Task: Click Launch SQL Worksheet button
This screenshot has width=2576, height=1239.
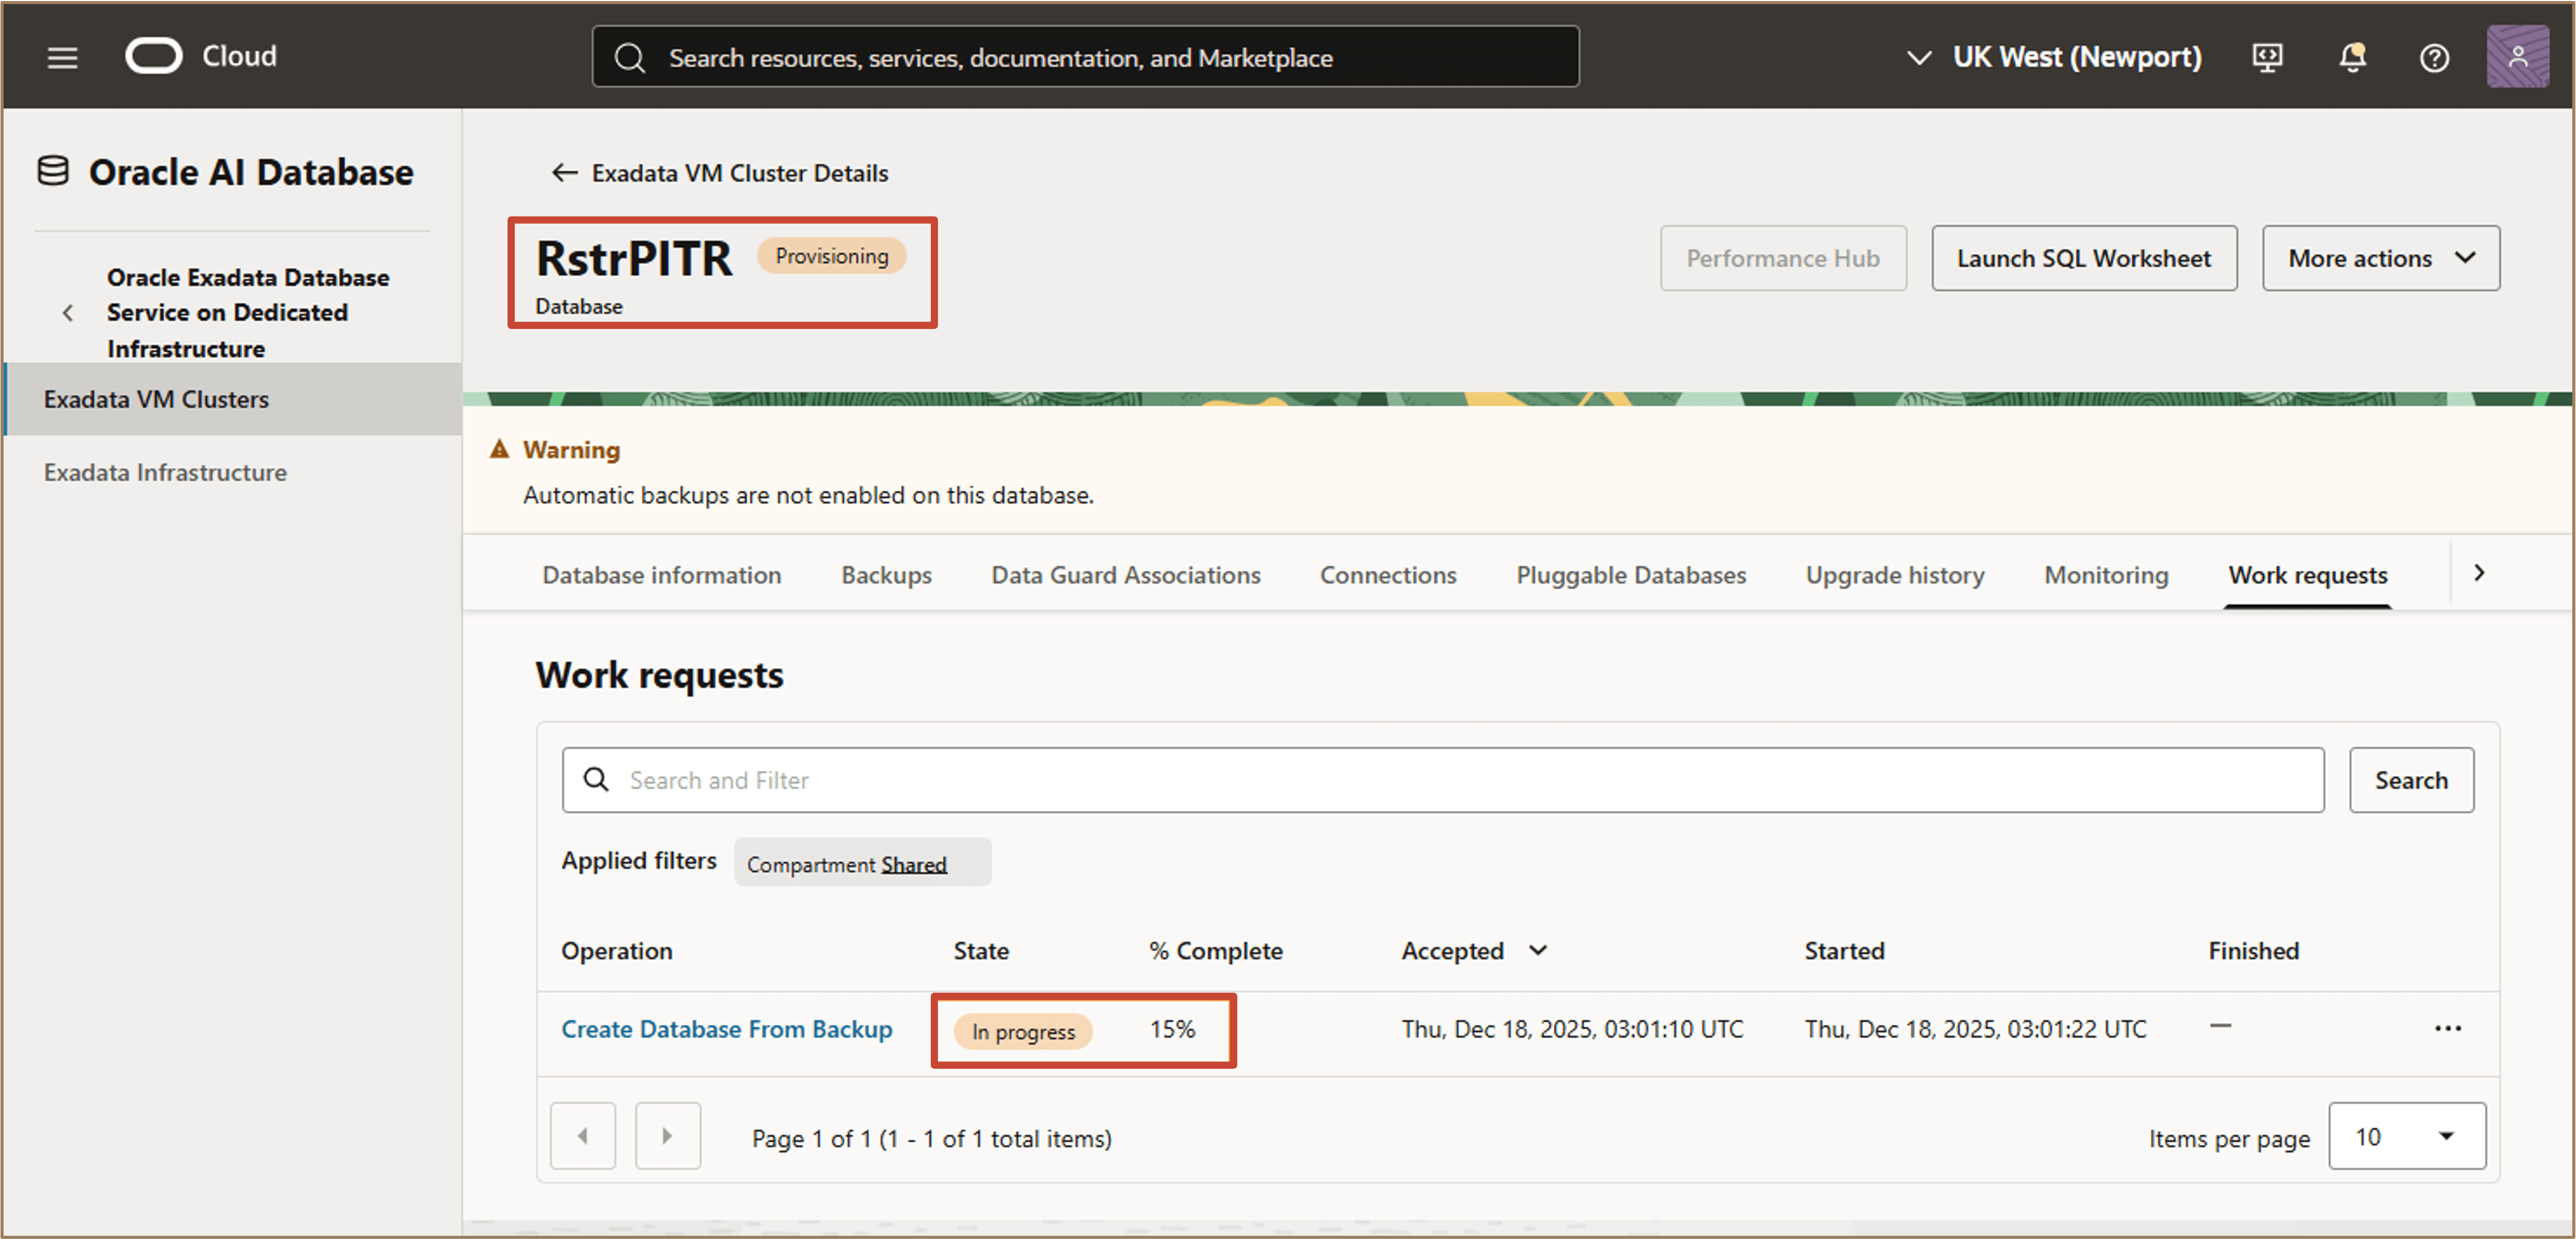Action: pos(2083,259)
